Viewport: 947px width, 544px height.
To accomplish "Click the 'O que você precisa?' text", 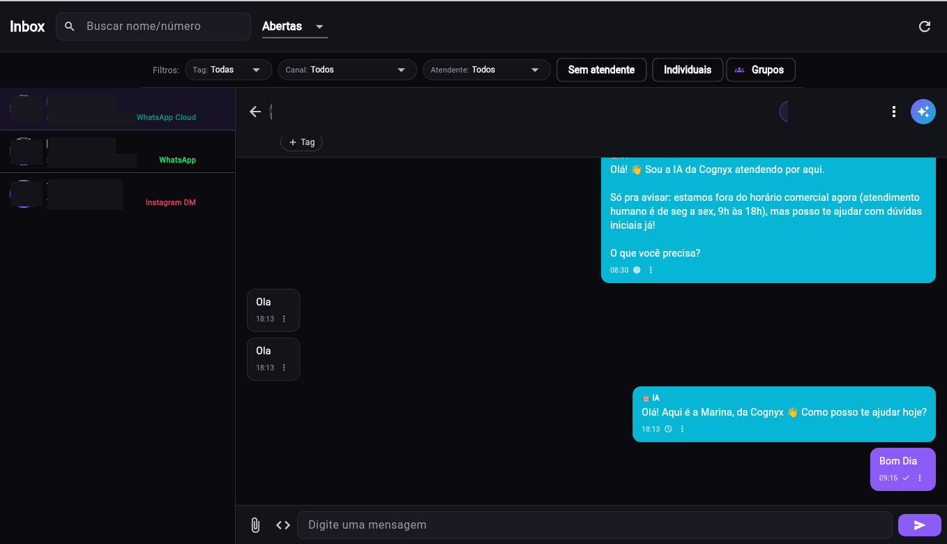I will tap(656, 253).
